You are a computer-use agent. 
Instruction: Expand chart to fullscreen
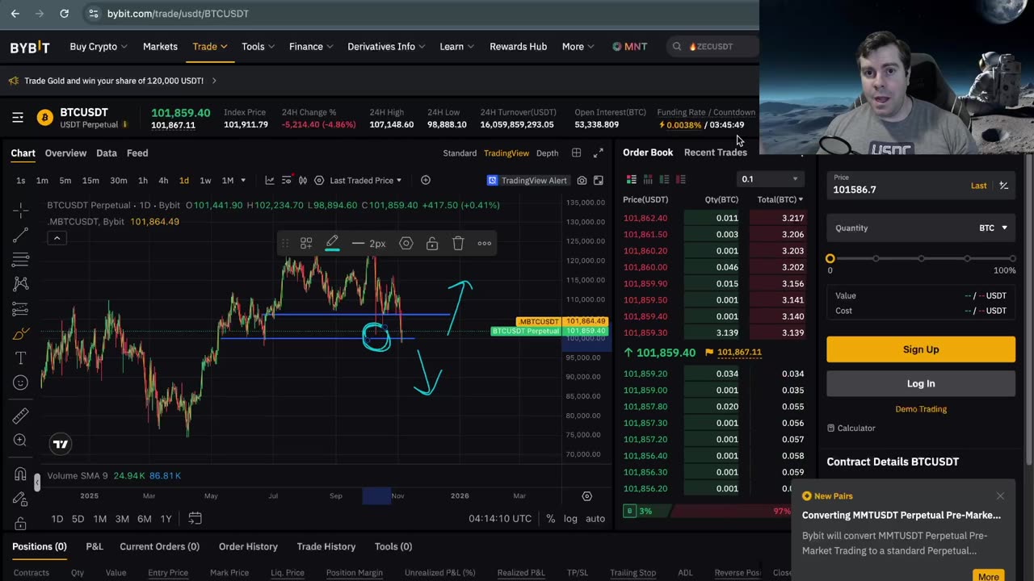tap(598, 153)
